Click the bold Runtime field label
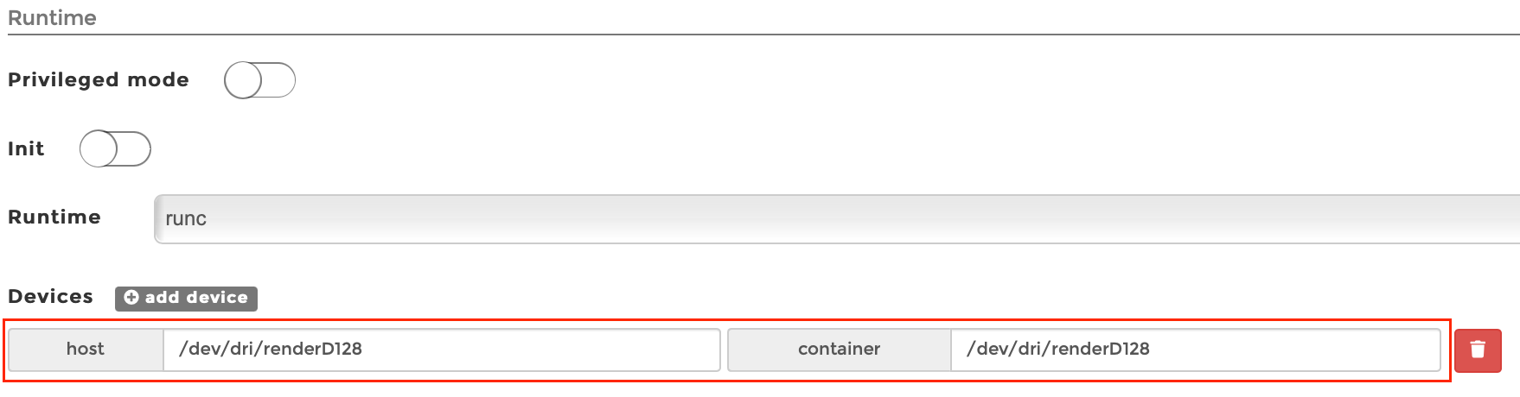1520x397 pixels. (54, 217)
